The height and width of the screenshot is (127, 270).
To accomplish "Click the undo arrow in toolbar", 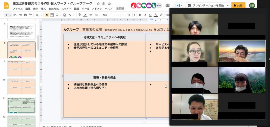I will (x=15, y=15).
